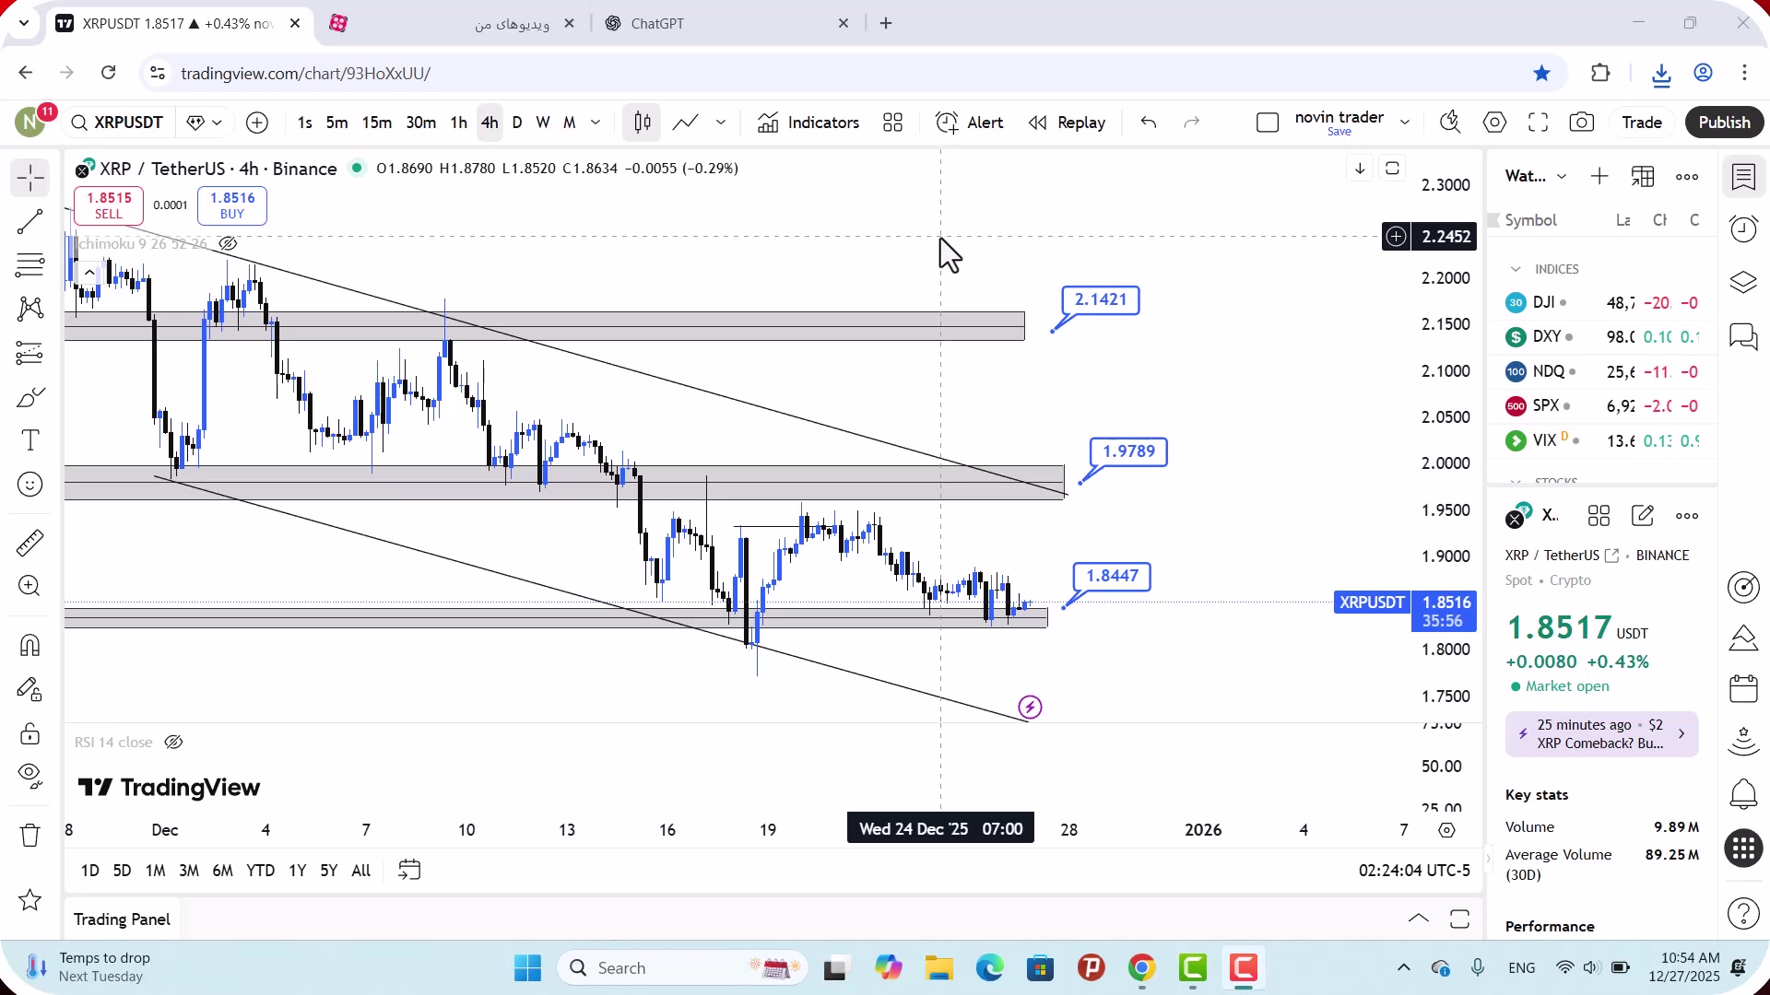Click the magnet mode icon
This screenshot has height=995, width=1770.
(29, 645)
